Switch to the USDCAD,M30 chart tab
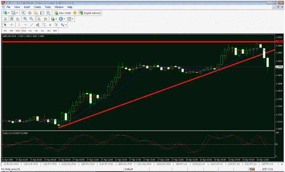 pos(144,164)
